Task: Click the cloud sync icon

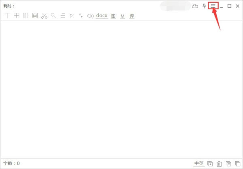Action: (195, 6)
